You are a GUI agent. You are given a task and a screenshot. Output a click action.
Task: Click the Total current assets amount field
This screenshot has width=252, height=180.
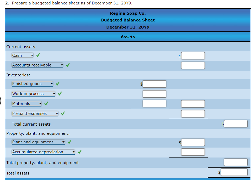point(235,123)
